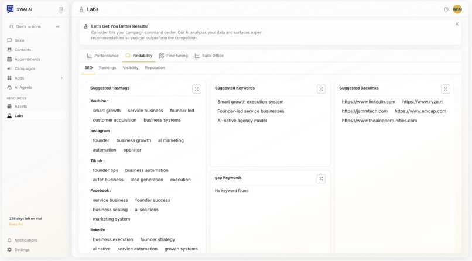Open the Reputation sub-tab
This screenshot has height=261, width=472.
click(155, 68)
